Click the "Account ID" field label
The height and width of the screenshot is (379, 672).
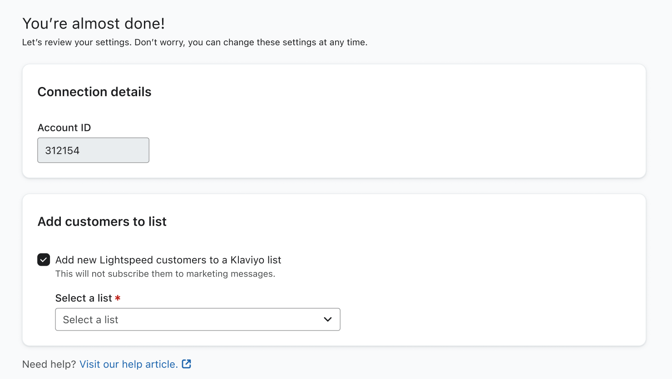64,128
